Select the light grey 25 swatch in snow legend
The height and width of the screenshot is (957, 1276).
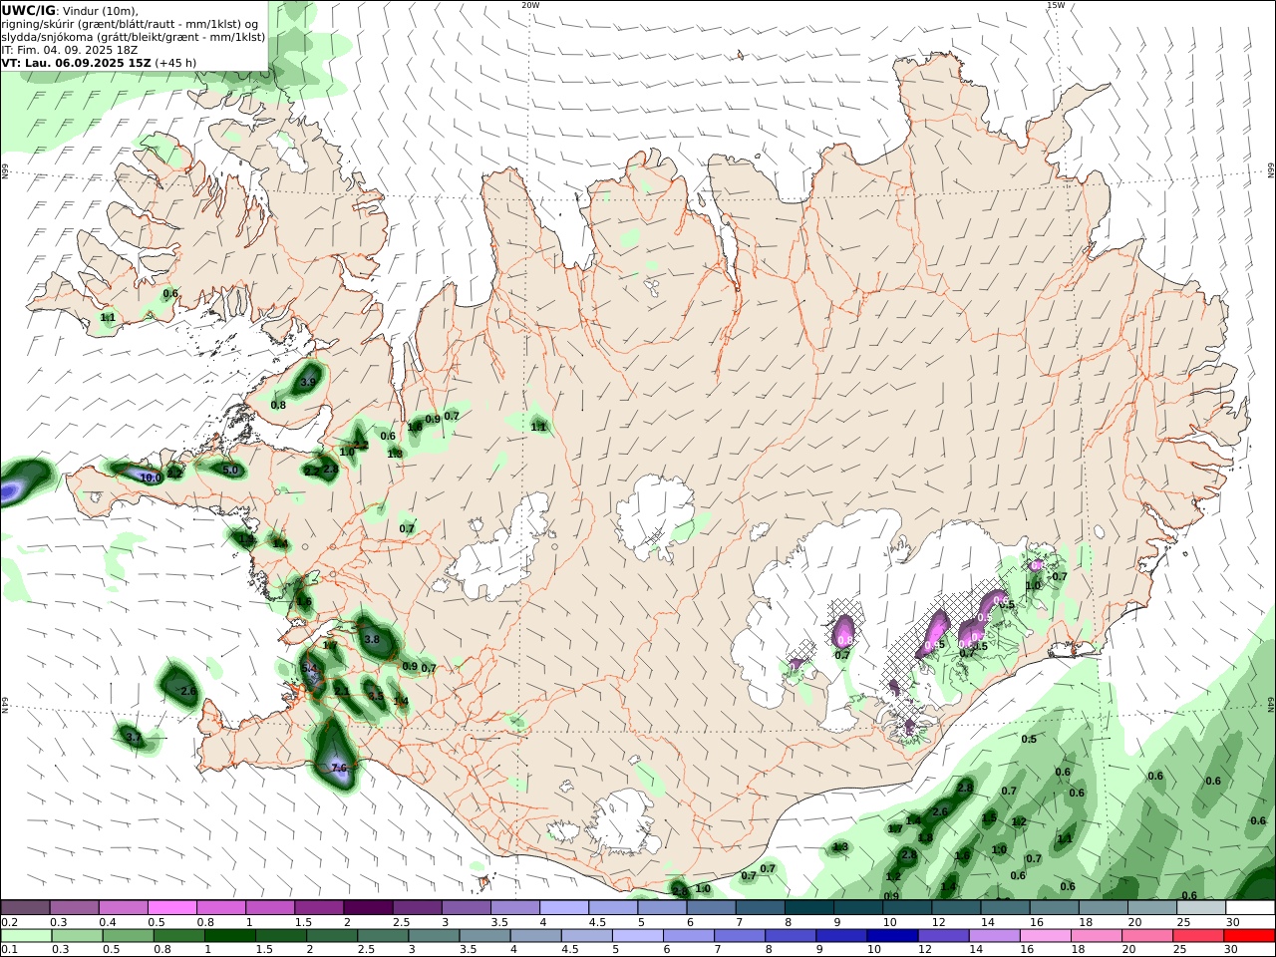pos(1201,908)
